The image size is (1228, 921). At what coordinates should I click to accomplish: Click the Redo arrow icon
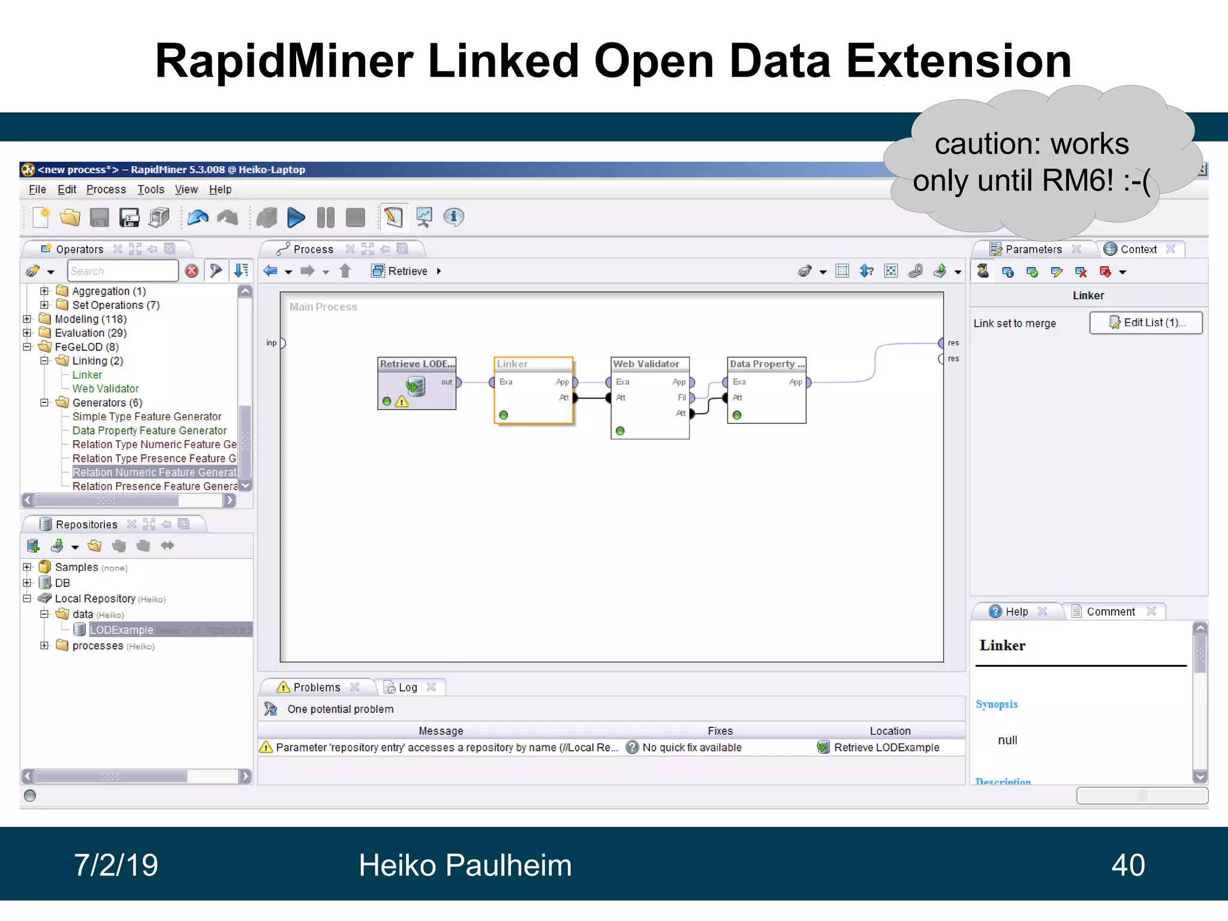coord(227,217)
